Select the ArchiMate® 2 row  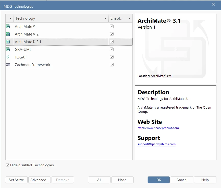click(69, 34)
